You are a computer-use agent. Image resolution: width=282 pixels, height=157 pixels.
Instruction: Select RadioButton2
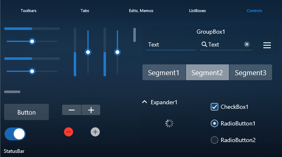215,140
